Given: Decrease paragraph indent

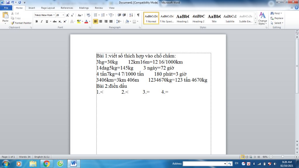Looking at the screenshot, I should click(119, 15).
